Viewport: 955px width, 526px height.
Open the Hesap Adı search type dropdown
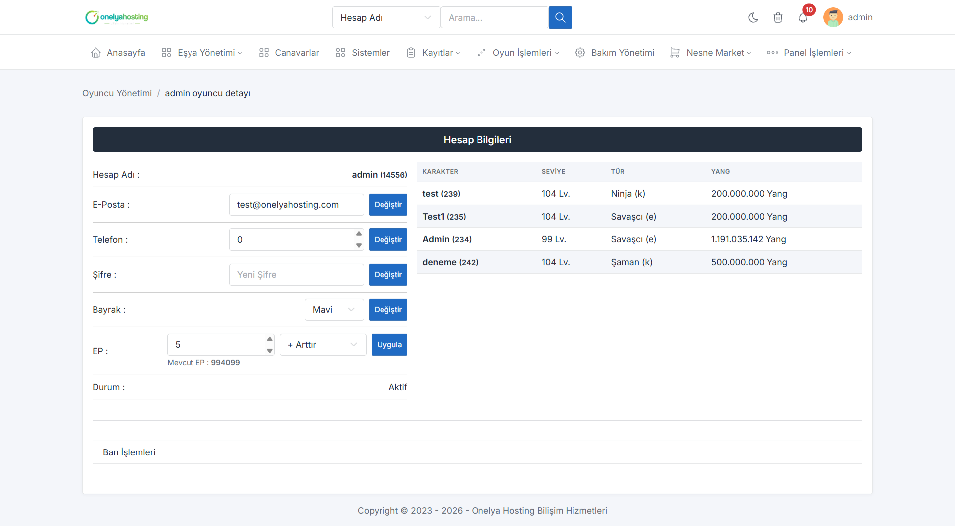(386, 17)
